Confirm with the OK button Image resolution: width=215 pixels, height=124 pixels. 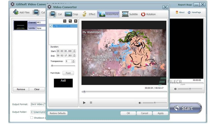[128, 113]
